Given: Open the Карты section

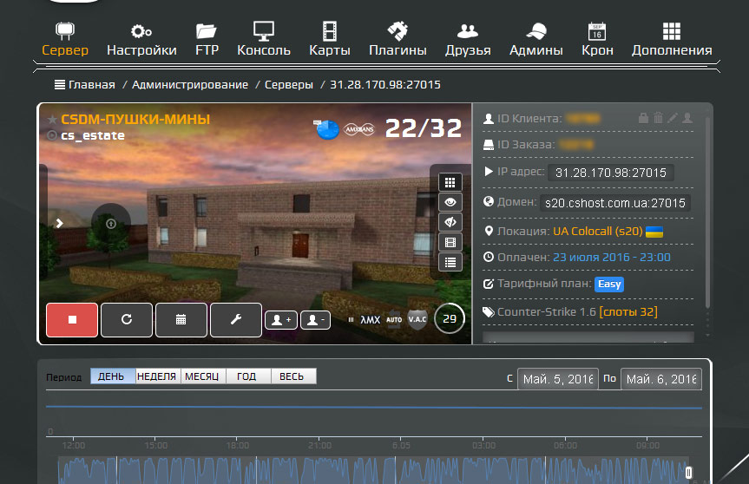Looking at the screenshot, I should click(330, 39).
